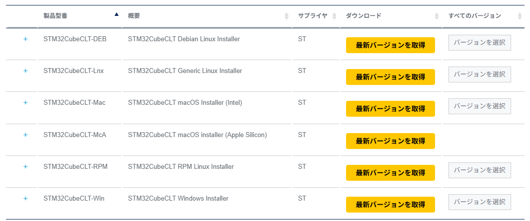Sort table by 概要 column arrows
This screenshot has width=530, height=221.
286,16
